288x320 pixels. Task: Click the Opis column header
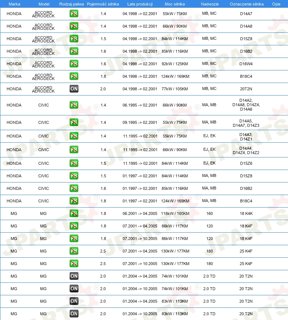(x=276, y=4)
